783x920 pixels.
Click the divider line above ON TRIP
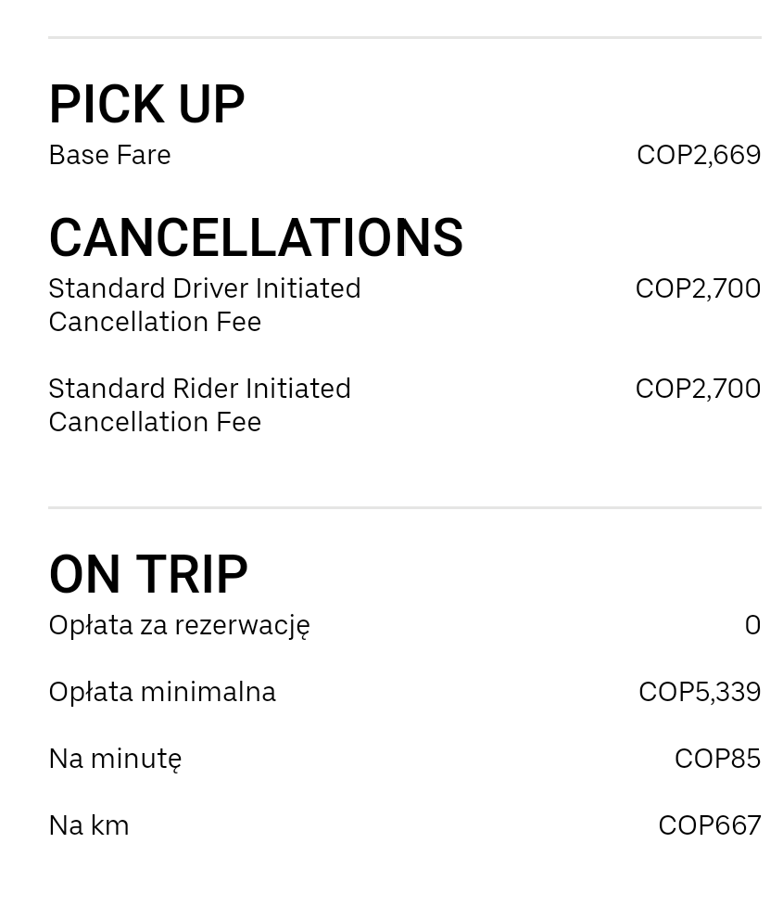(404, 507)
